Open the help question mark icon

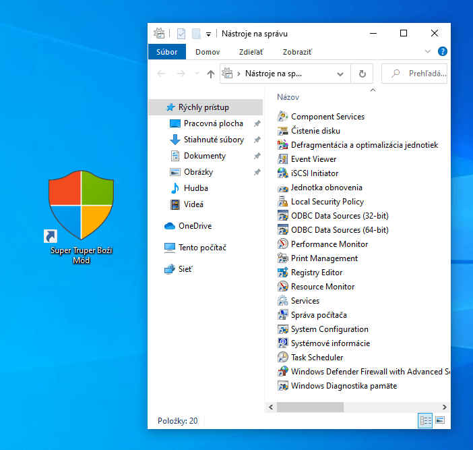pos(443,52)
